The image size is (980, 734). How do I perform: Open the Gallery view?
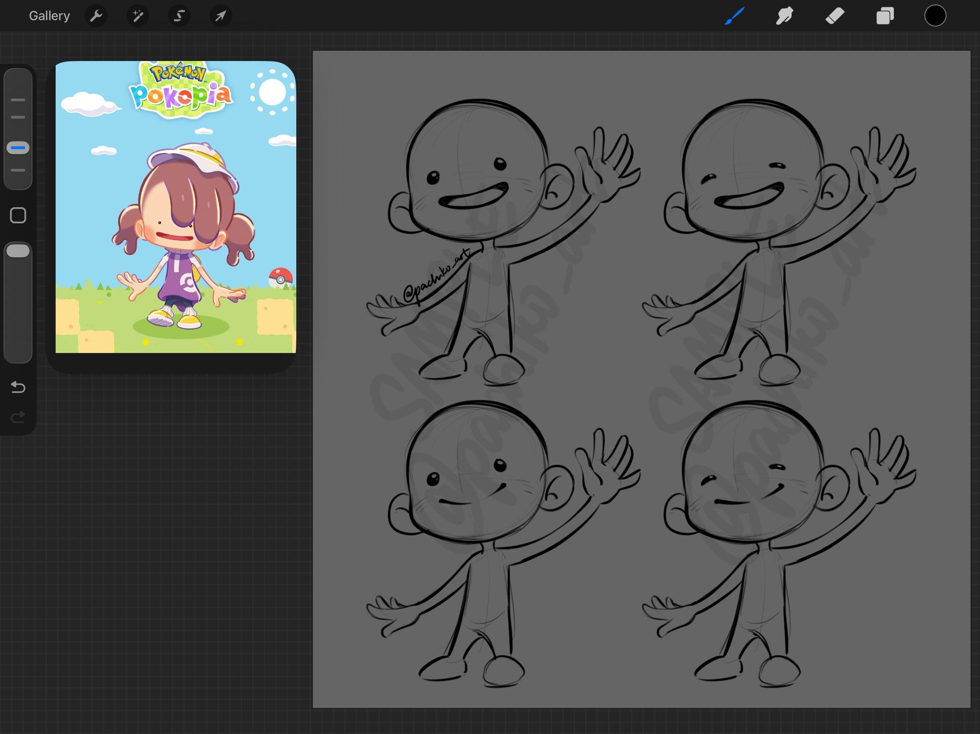pyautogui.click(x=49, y=16)
